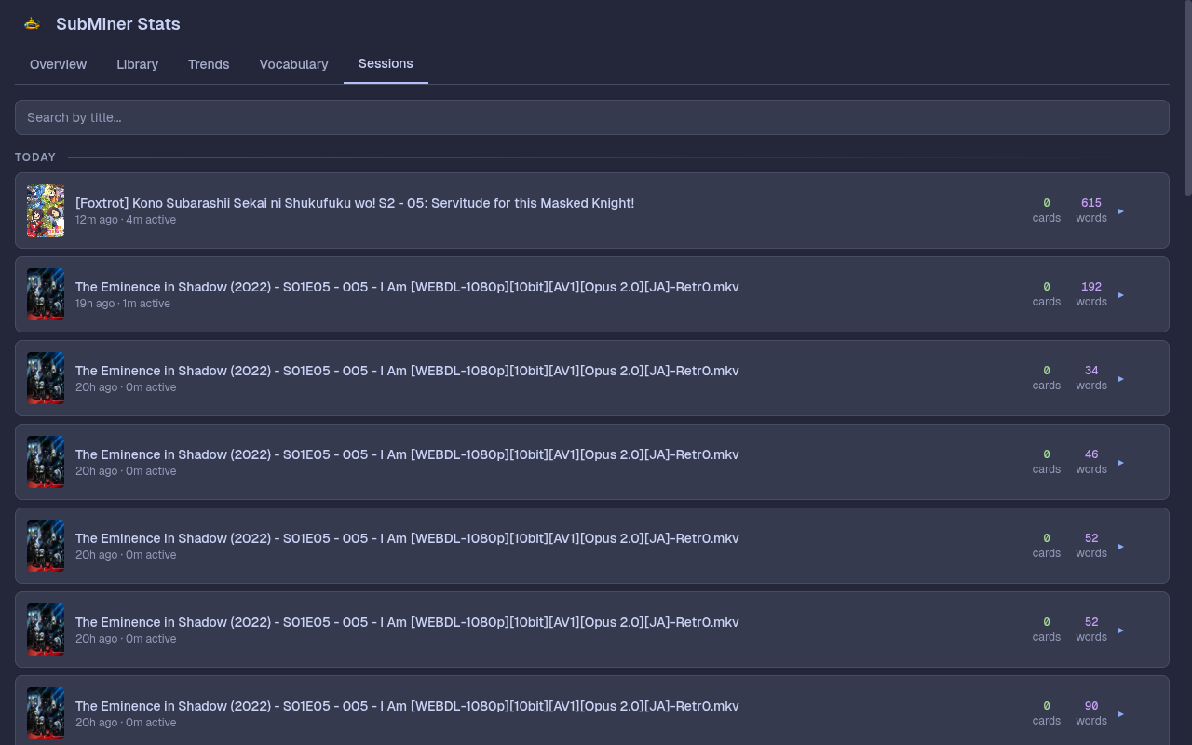Open the Overview tab
1192x745 pixels.
point(58,64)
